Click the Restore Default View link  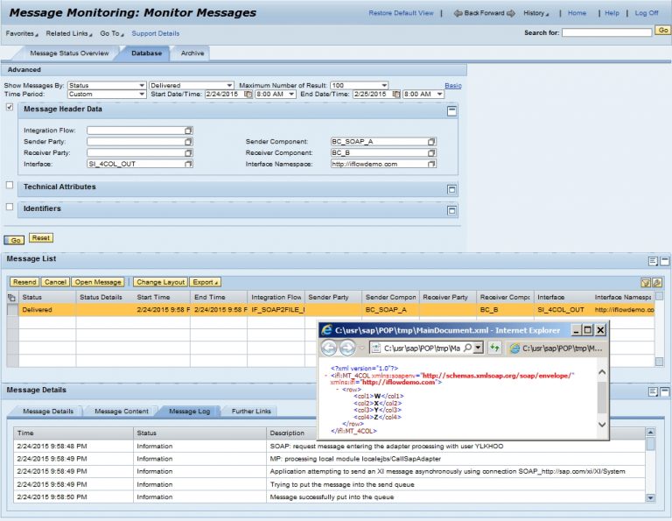401,13
